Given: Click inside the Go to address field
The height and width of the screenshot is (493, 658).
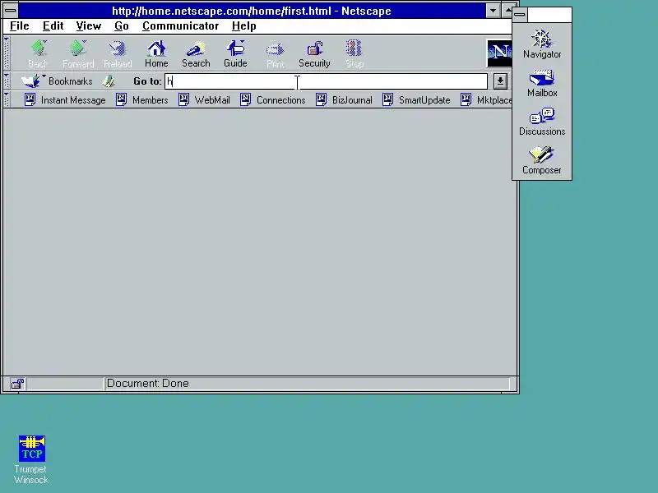Looking at the screenshot, I should pos(326,81).
